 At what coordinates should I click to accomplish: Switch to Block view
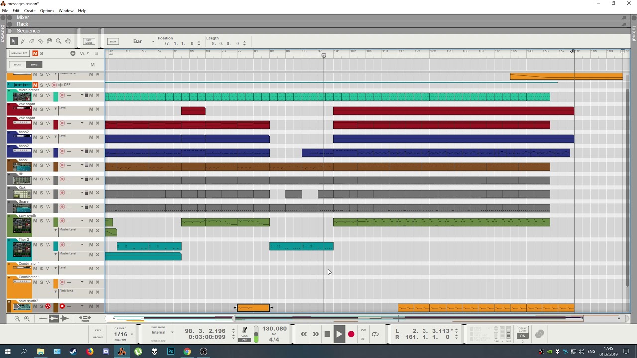18,64
